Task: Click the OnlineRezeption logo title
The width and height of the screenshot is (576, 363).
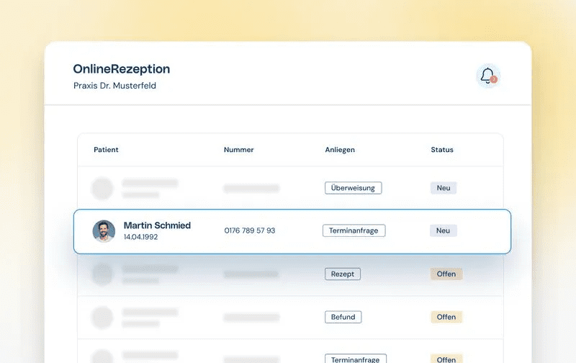Action: [122, 69]
